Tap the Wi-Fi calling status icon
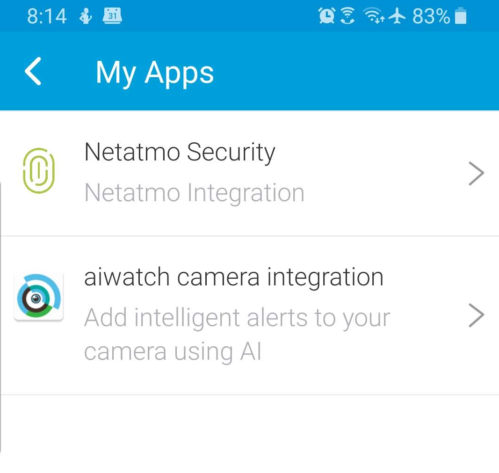The width and height of the screenshot is (499, 473). 347,15
